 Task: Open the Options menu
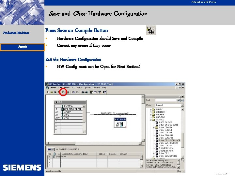[x=87, y=88]
